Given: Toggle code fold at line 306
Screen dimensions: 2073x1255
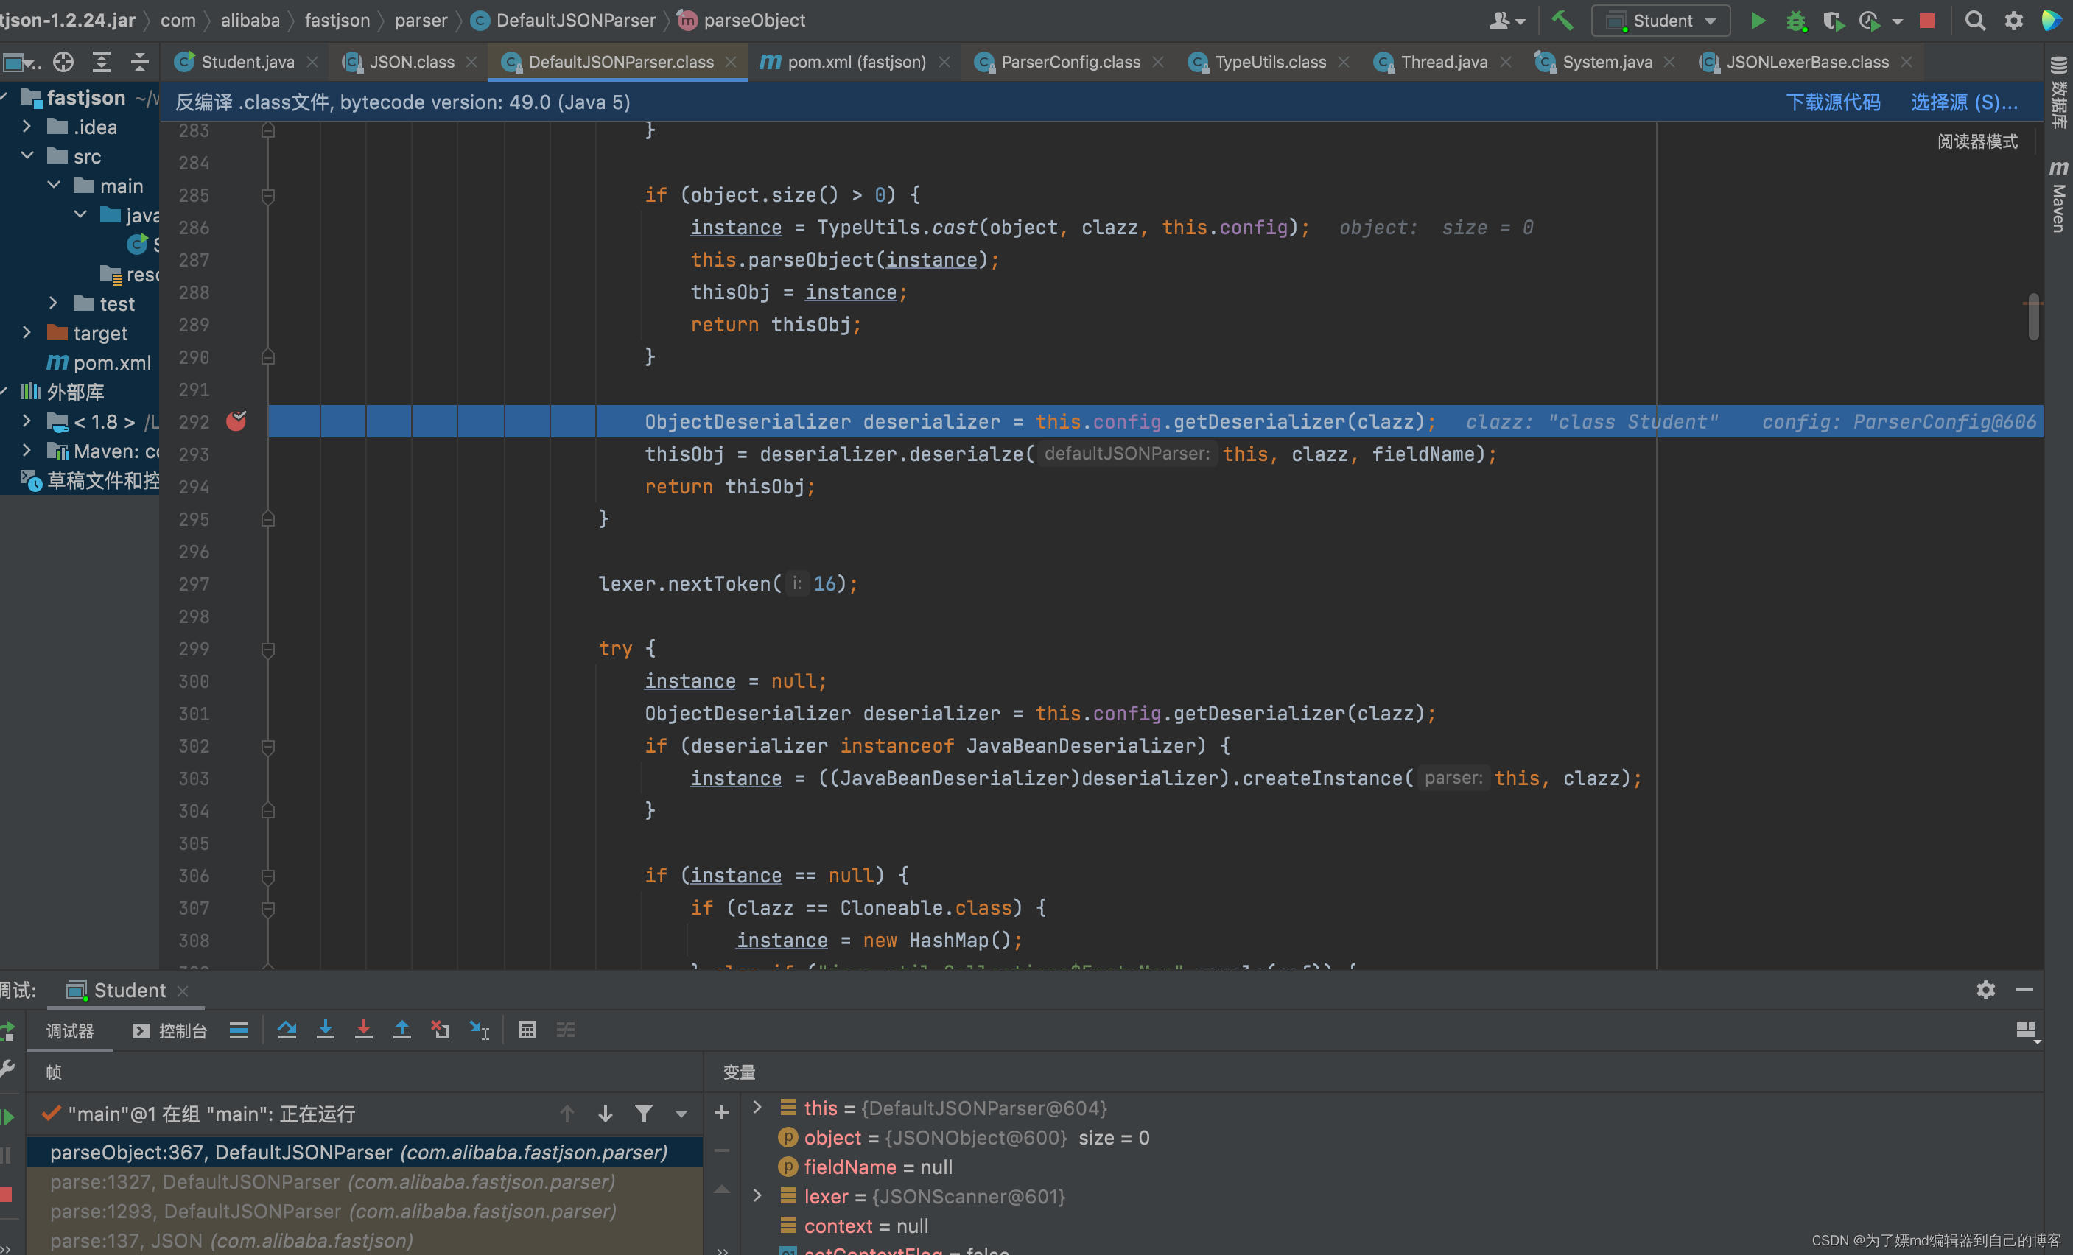Looking at the screenshot, I should (x=267, y=876).
